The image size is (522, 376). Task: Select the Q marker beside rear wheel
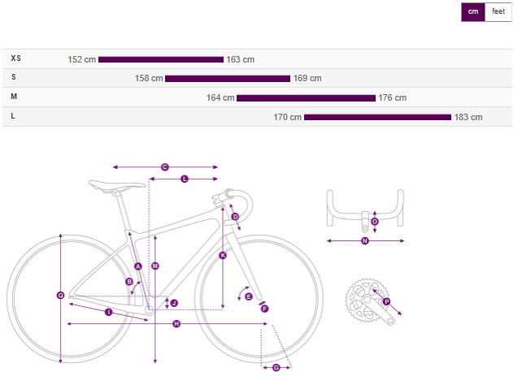[60, 295]
